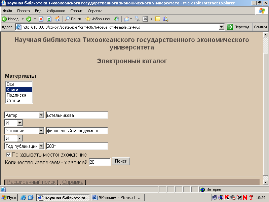Click the Научная библиотека taskbar button
269x202 pixels.
[63, 198]
